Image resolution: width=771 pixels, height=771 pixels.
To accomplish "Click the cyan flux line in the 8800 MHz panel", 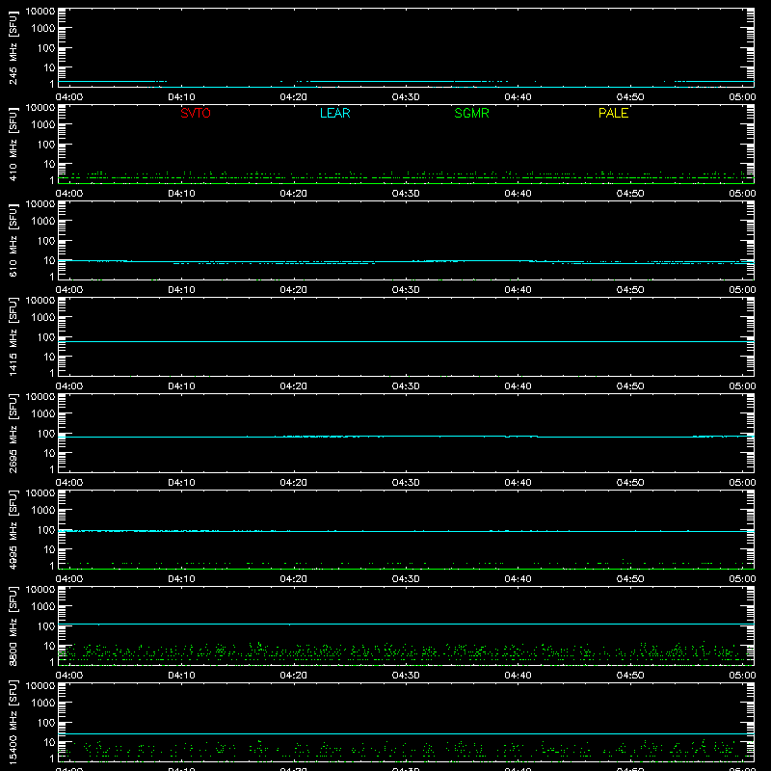I will click(x=406, y=624).
